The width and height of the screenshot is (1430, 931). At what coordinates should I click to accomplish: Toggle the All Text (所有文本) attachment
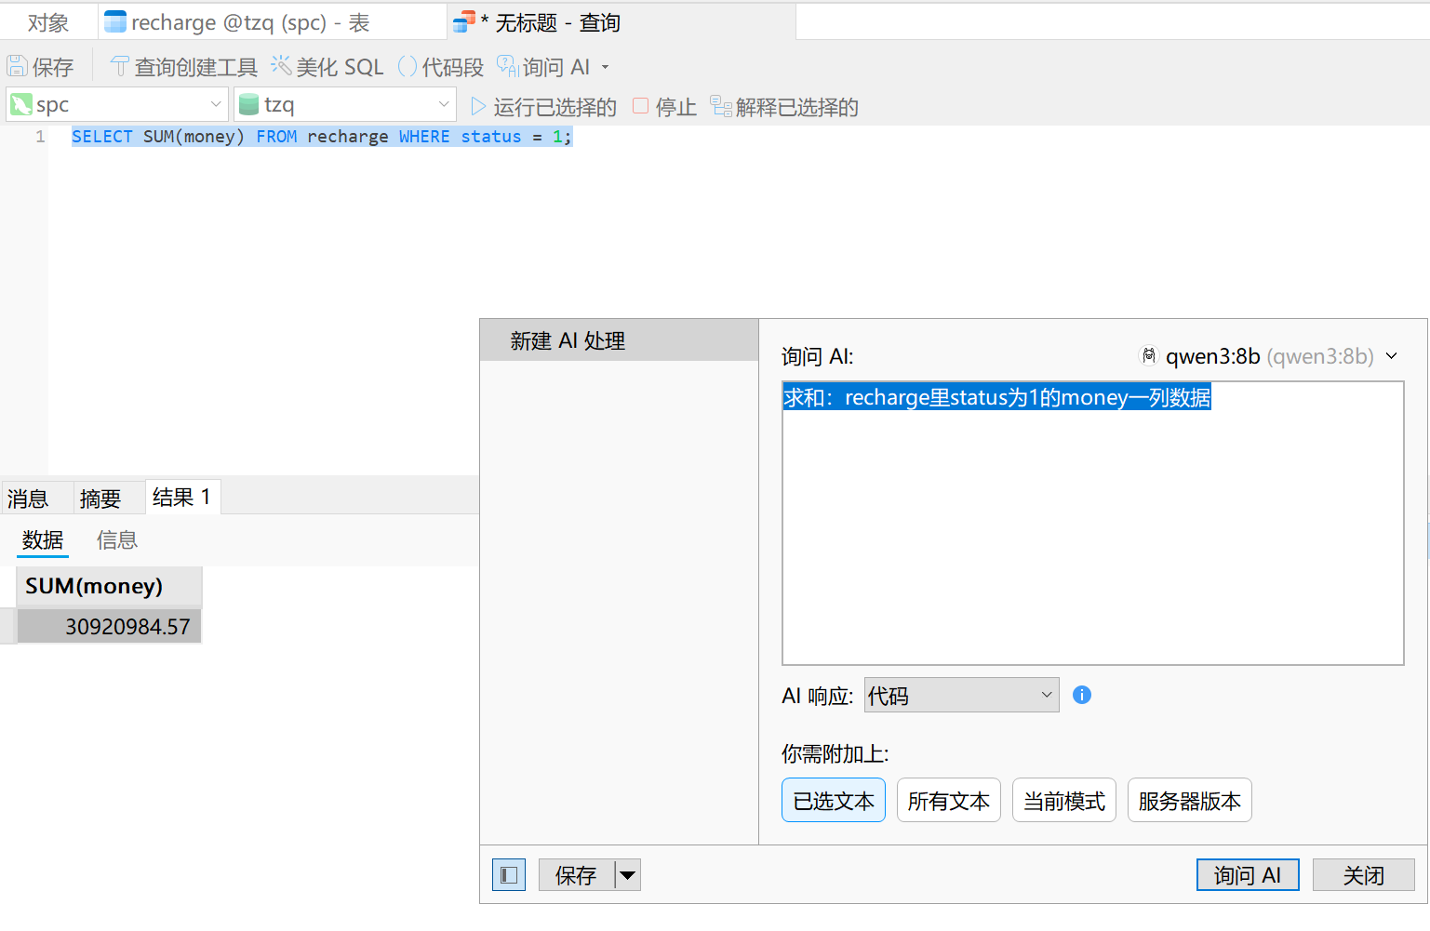(948, 801)
